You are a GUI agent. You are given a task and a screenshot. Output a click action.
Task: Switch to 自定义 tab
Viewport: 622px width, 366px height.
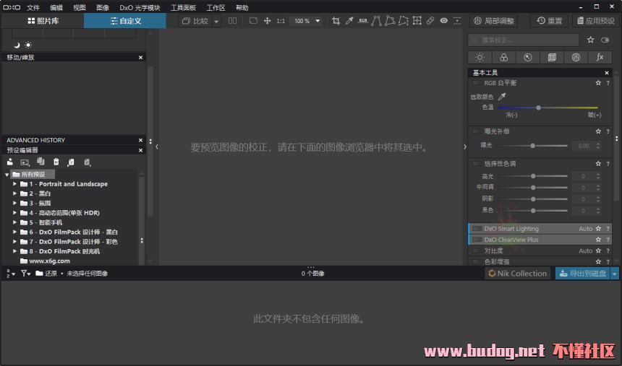coord(125,21)
